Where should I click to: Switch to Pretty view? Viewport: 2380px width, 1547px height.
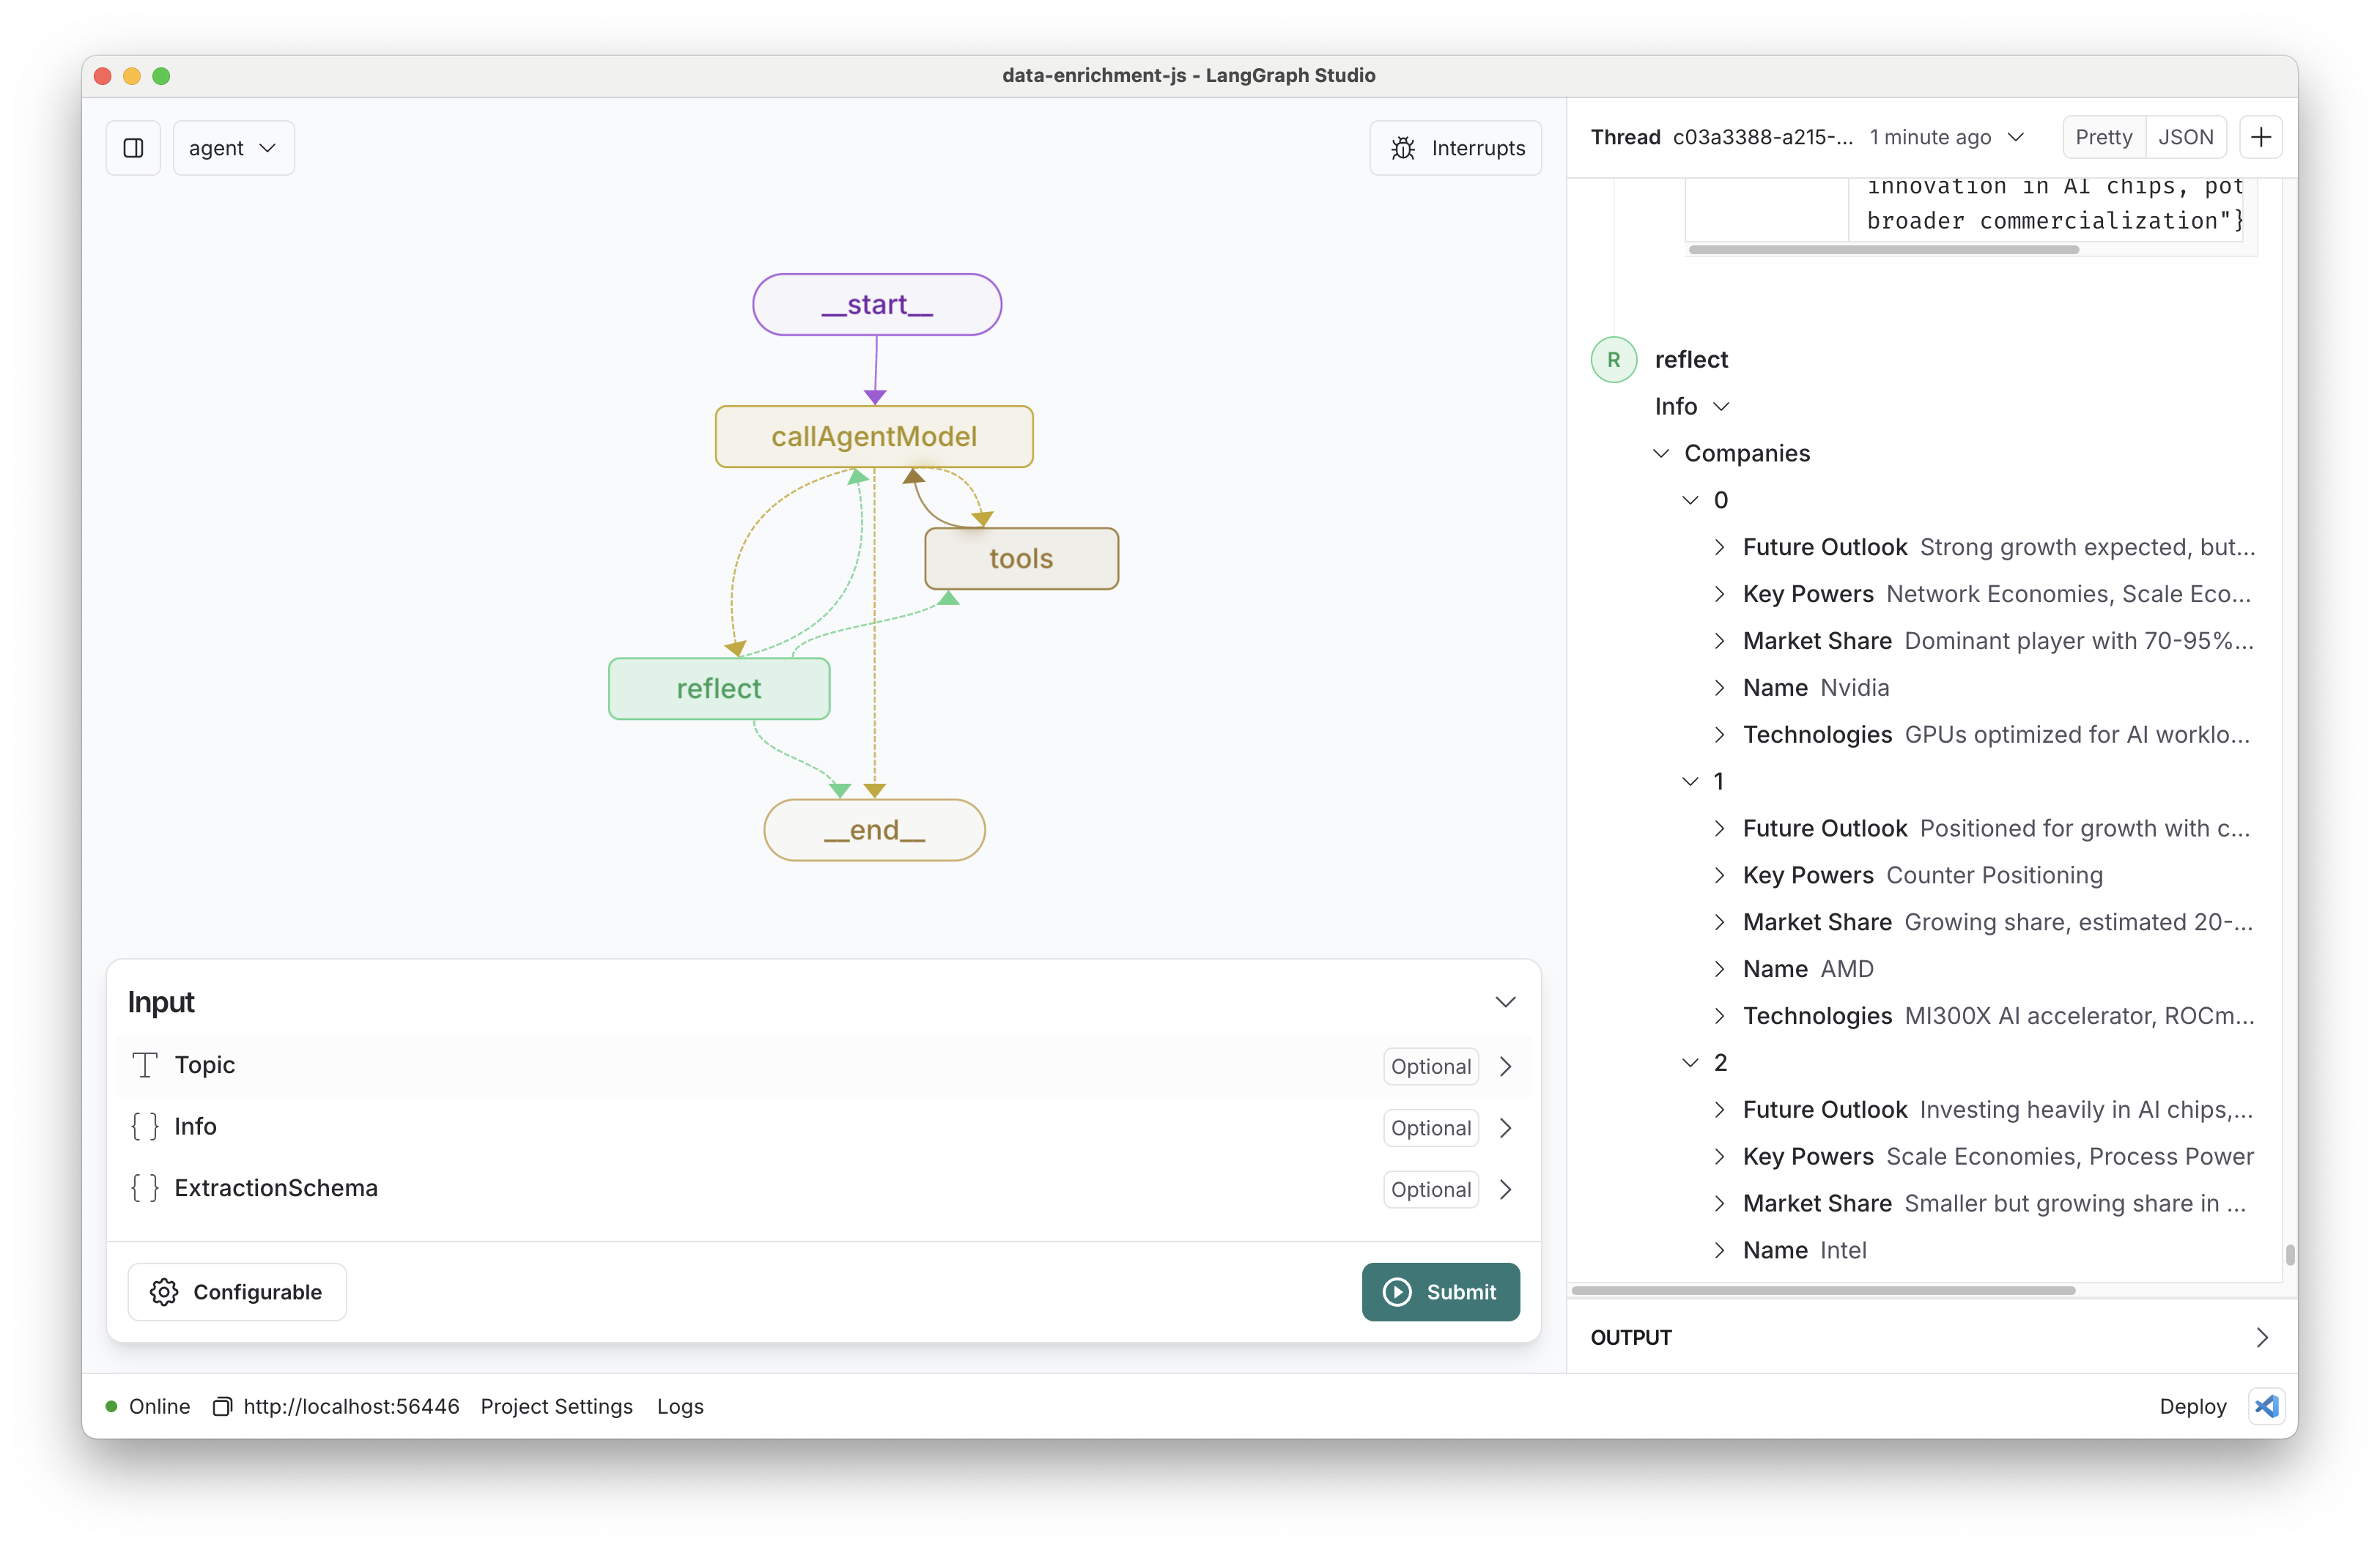pyautogui.click(x=2103, y=137)
